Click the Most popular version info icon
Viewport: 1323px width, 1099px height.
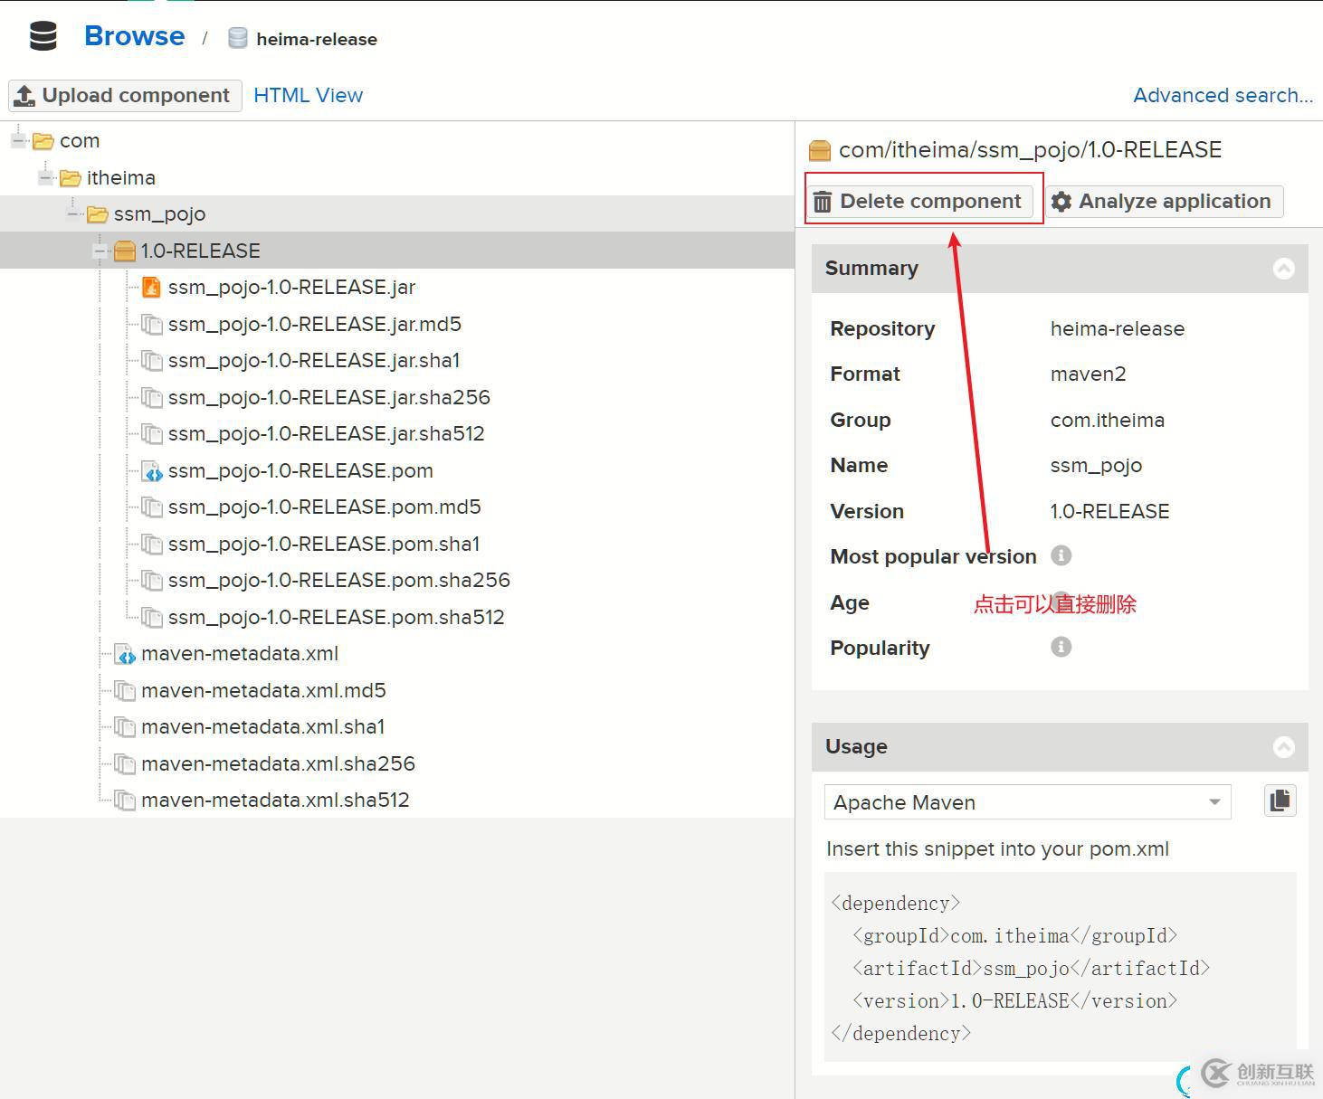1061,555
